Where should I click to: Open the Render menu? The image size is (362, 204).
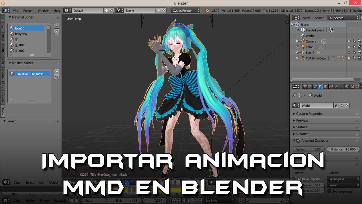pos(28,10)
